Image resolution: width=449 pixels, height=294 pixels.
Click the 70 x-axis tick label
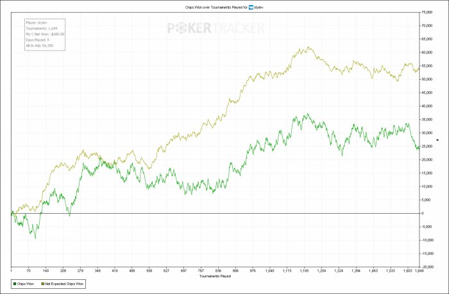[x=28, y=270]
